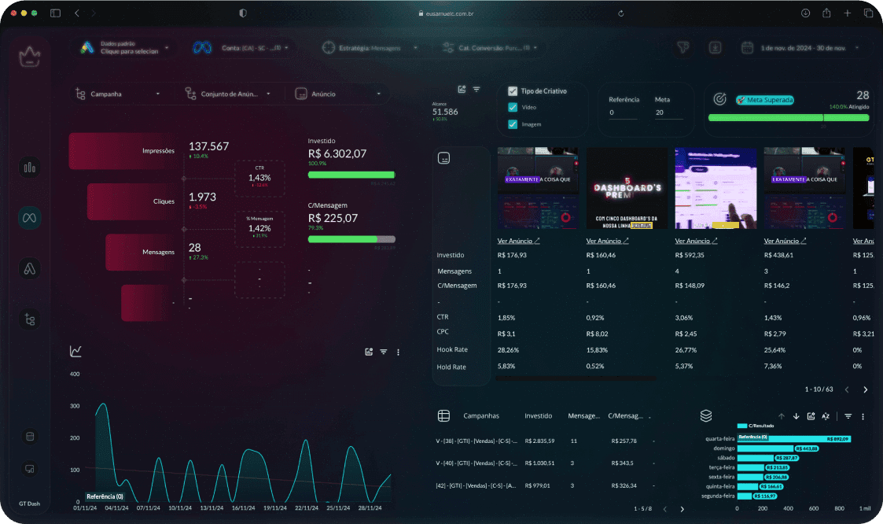Viewport: 883px width, 524px height.
Task: Click the Meta input field
Action: point(668,113)
